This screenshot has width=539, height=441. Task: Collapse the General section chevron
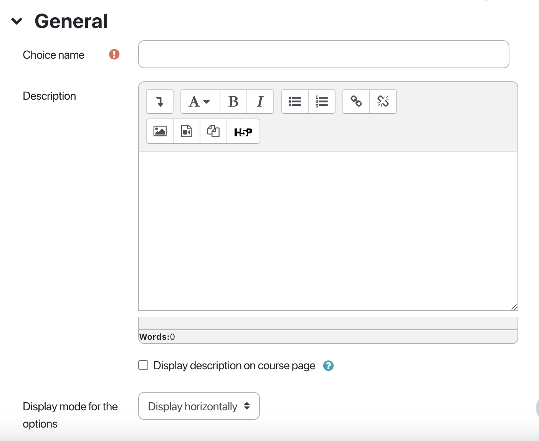click(x=17, y=21)
